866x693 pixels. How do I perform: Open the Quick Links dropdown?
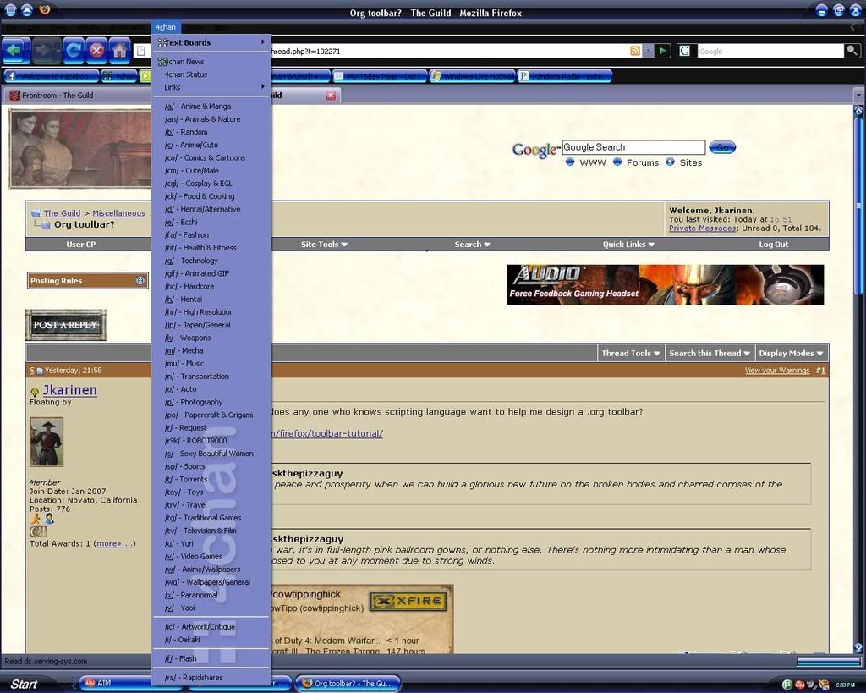click(x=628, y=245)
